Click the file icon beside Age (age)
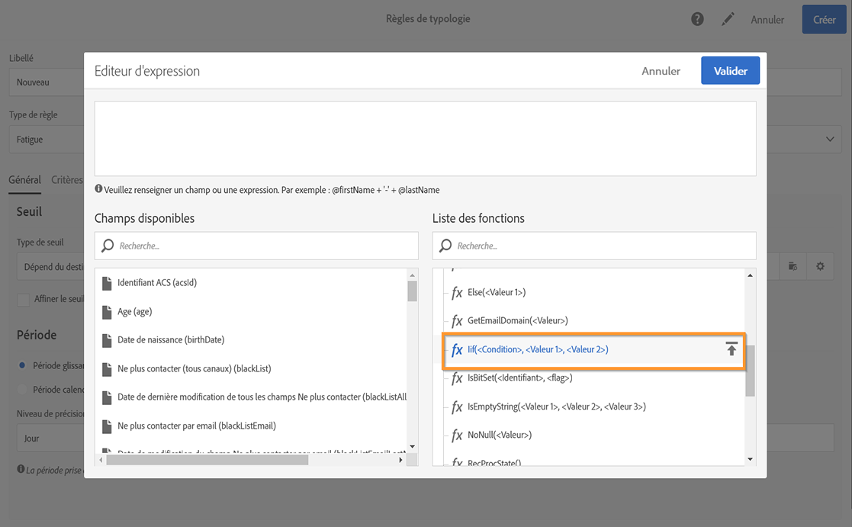The height and width of the screenshot is (527, 852). click(x=107, y=312)
